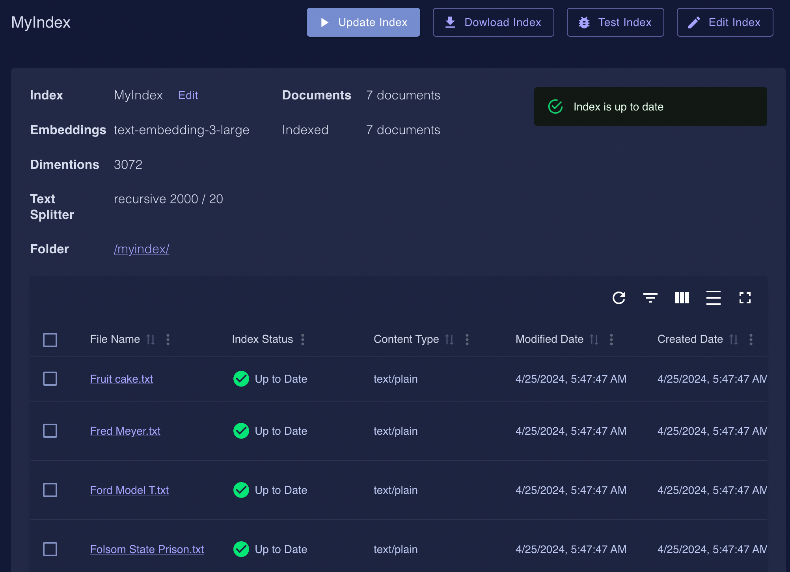Open the Fred Meyer.txt file link
Screen dimensions: 790x572
(x=125, y=431)
